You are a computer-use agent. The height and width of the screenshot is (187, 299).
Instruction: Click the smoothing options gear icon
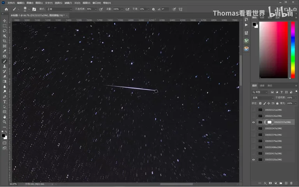click(153, 9)
